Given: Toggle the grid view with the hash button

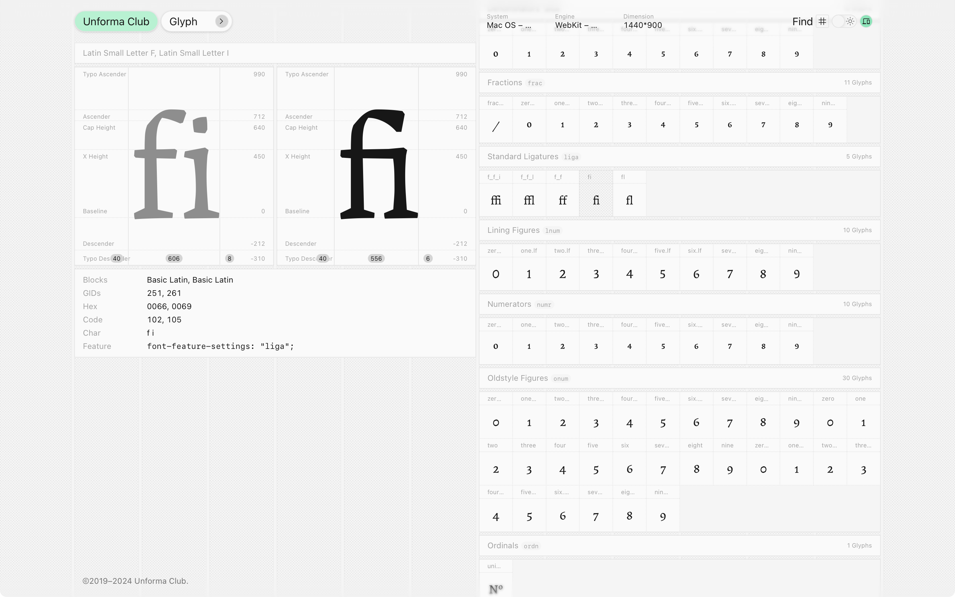Looking at the screenshot, I should click(x=822, y=21).
